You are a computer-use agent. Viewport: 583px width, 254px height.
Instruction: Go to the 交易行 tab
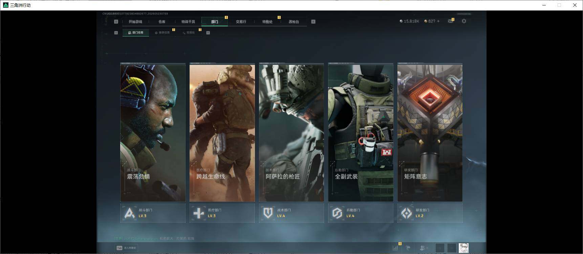(241, 22)
